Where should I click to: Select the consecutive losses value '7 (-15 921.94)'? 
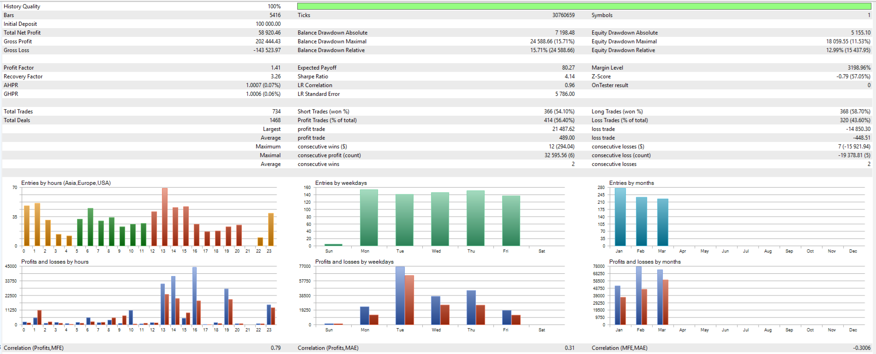pyautogui.click(x=854, y=147)
